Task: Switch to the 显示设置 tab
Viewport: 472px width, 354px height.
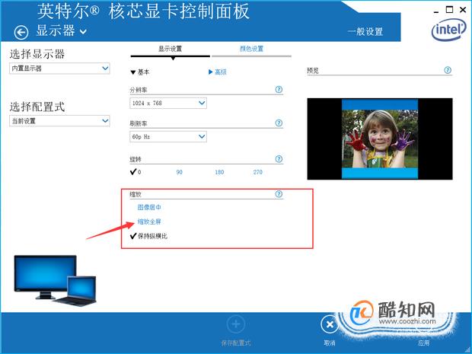Action: coord(170,49)
